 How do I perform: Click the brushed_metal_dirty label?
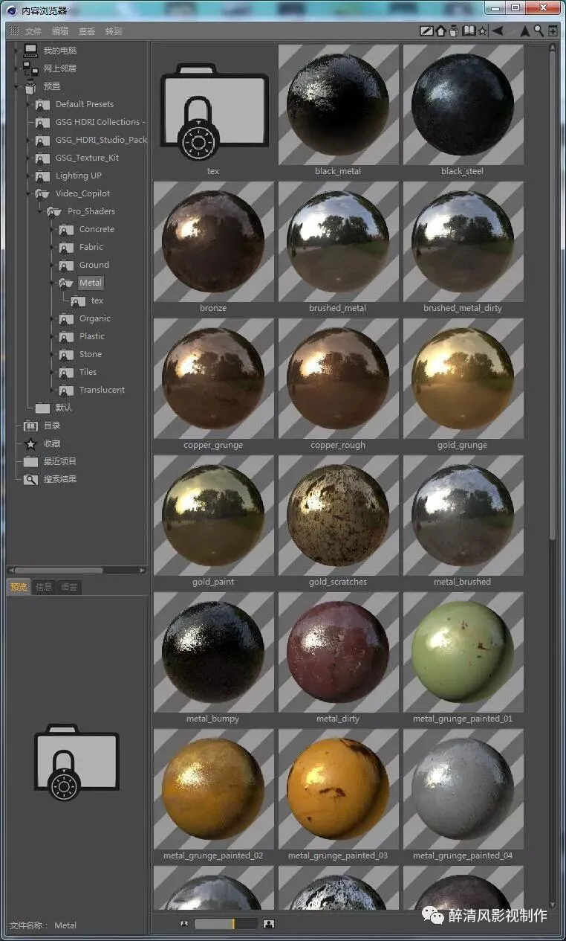[463, 308]
